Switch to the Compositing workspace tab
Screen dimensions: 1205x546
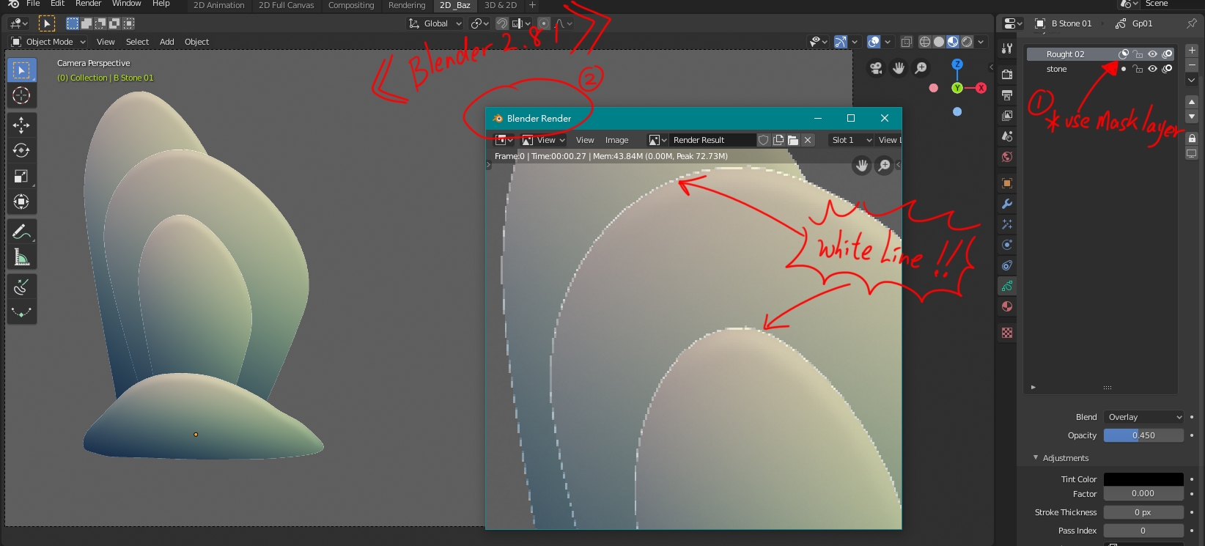(x=351, y=5)
